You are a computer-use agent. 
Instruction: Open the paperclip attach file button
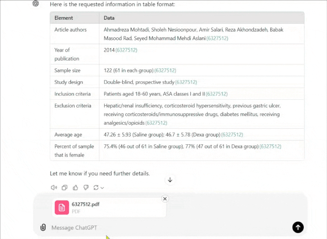pyautogui.click(x=43, y=228)
